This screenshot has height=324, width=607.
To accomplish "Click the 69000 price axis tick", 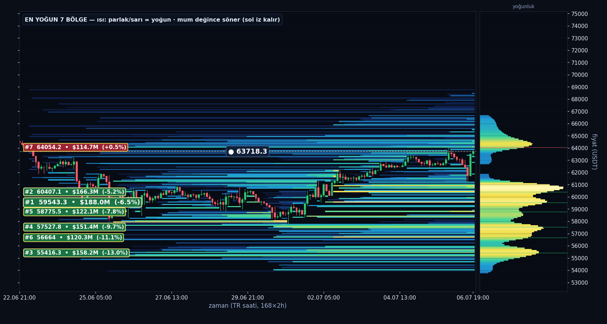I will (579, 87).
